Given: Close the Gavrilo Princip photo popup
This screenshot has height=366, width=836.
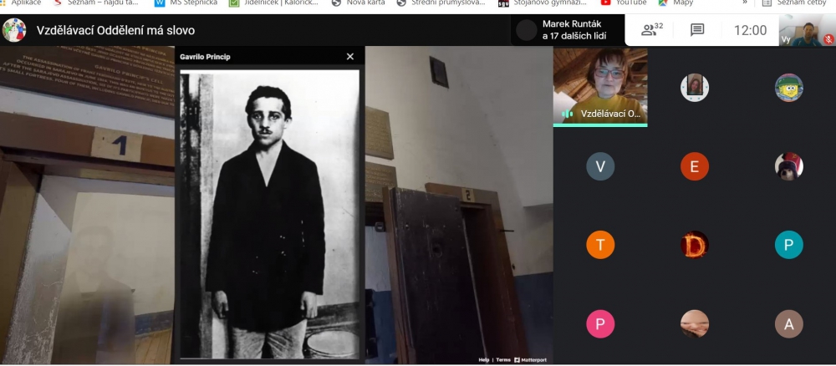Looking at the screenshot, I should [x=349, y=57].
